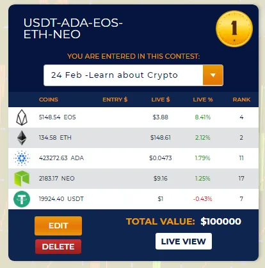Select the 24 Feb contest combo box
Screen dimensions: 265x268
tap(133, 75)
